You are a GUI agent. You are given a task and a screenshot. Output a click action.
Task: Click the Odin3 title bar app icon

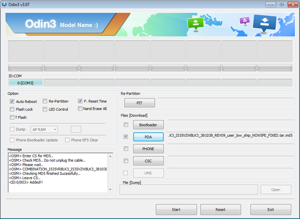pyautogui.click(x=4, y=4)
